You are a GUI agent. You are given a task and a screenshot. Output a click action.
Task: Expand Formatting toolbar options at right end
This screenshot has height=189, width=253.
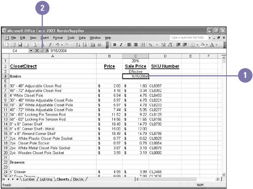[x=225, y=45]
